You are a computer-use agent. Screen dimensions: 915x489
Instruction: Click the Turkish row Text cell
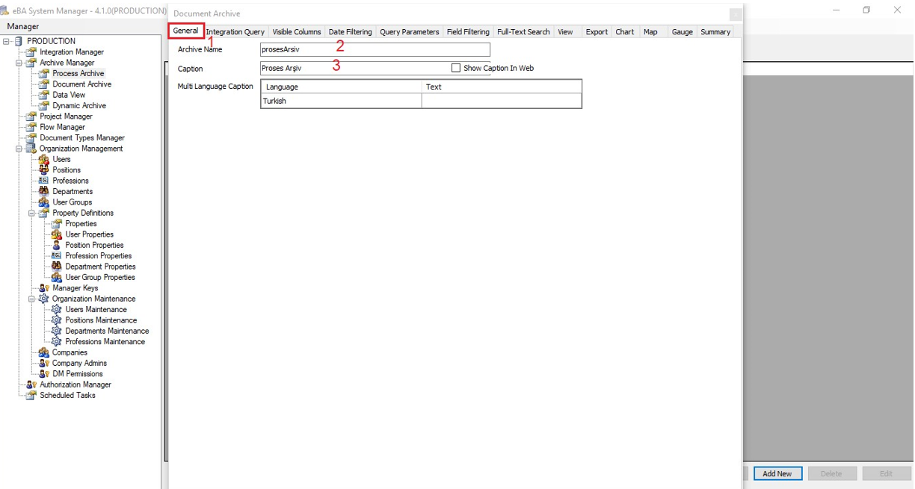pyautogui.click(x=502, y=101)
